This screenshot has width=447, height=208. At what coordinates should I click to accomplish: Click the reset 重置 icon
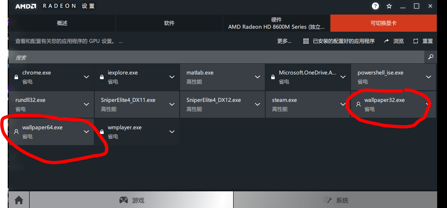point(416,41)
